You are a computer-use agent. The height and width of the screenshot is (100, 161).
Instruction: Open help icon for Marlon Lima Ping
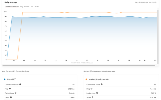[x=91, y=89]
